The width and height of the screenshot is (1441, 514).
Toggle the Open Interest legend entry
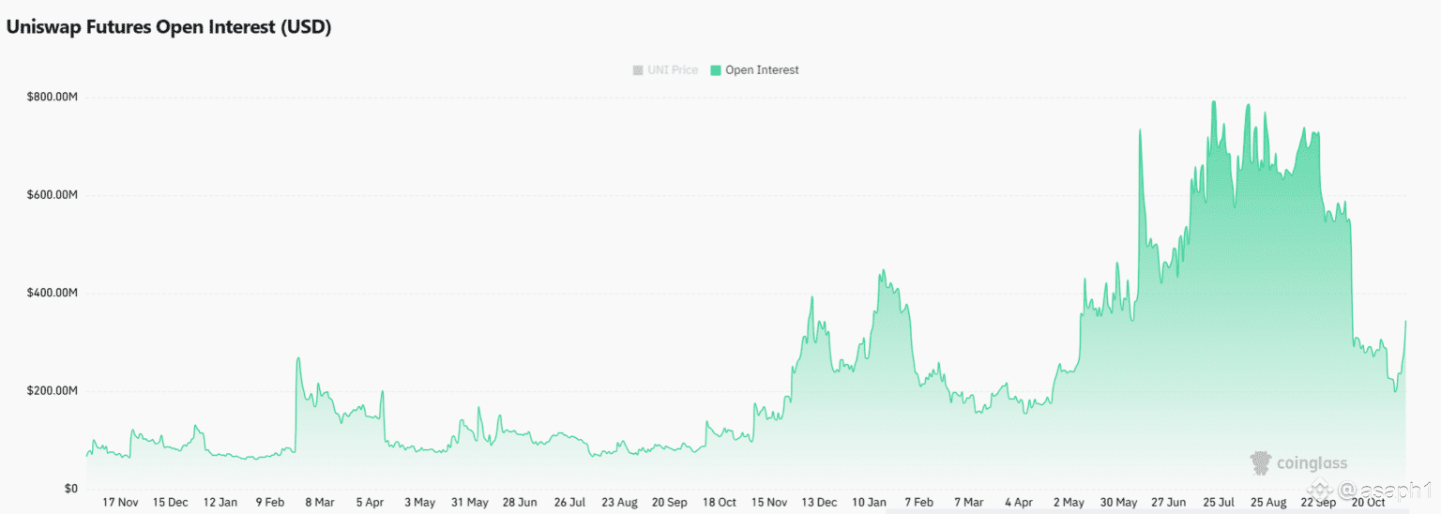754,69
